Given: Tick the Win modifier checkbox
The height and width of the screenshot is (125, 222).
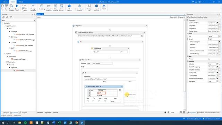Looking at the screenshot, I should [x=105, y=101].
